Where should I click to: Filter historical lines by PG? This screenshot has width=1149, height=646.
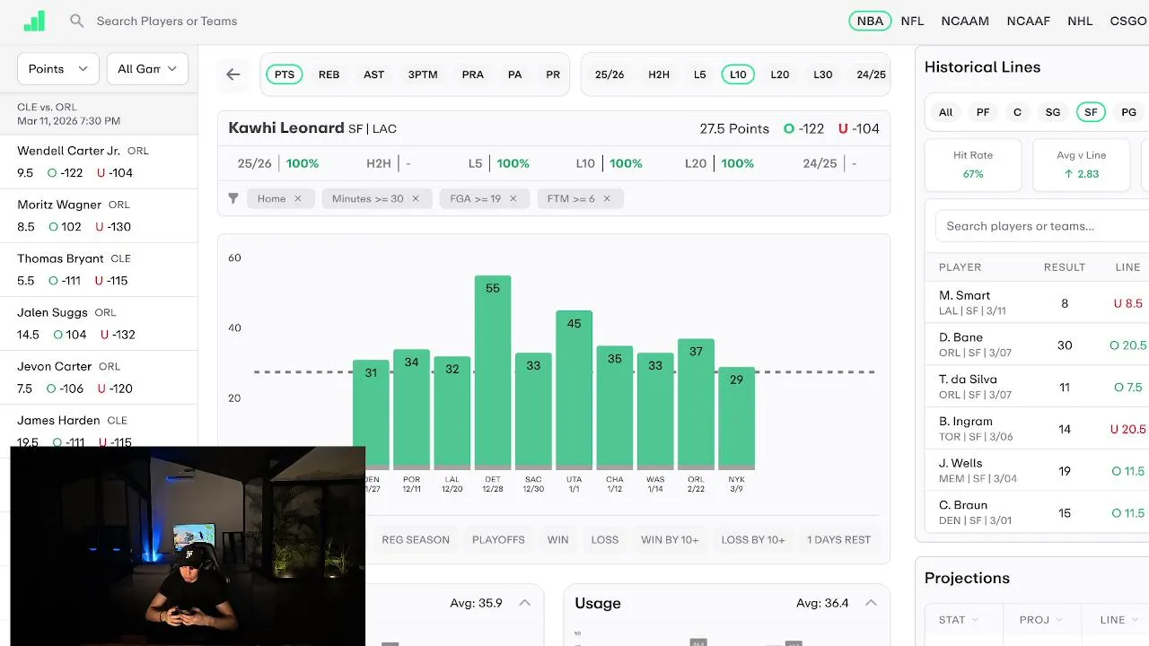pyautogui.click(x=1129, y=112)
